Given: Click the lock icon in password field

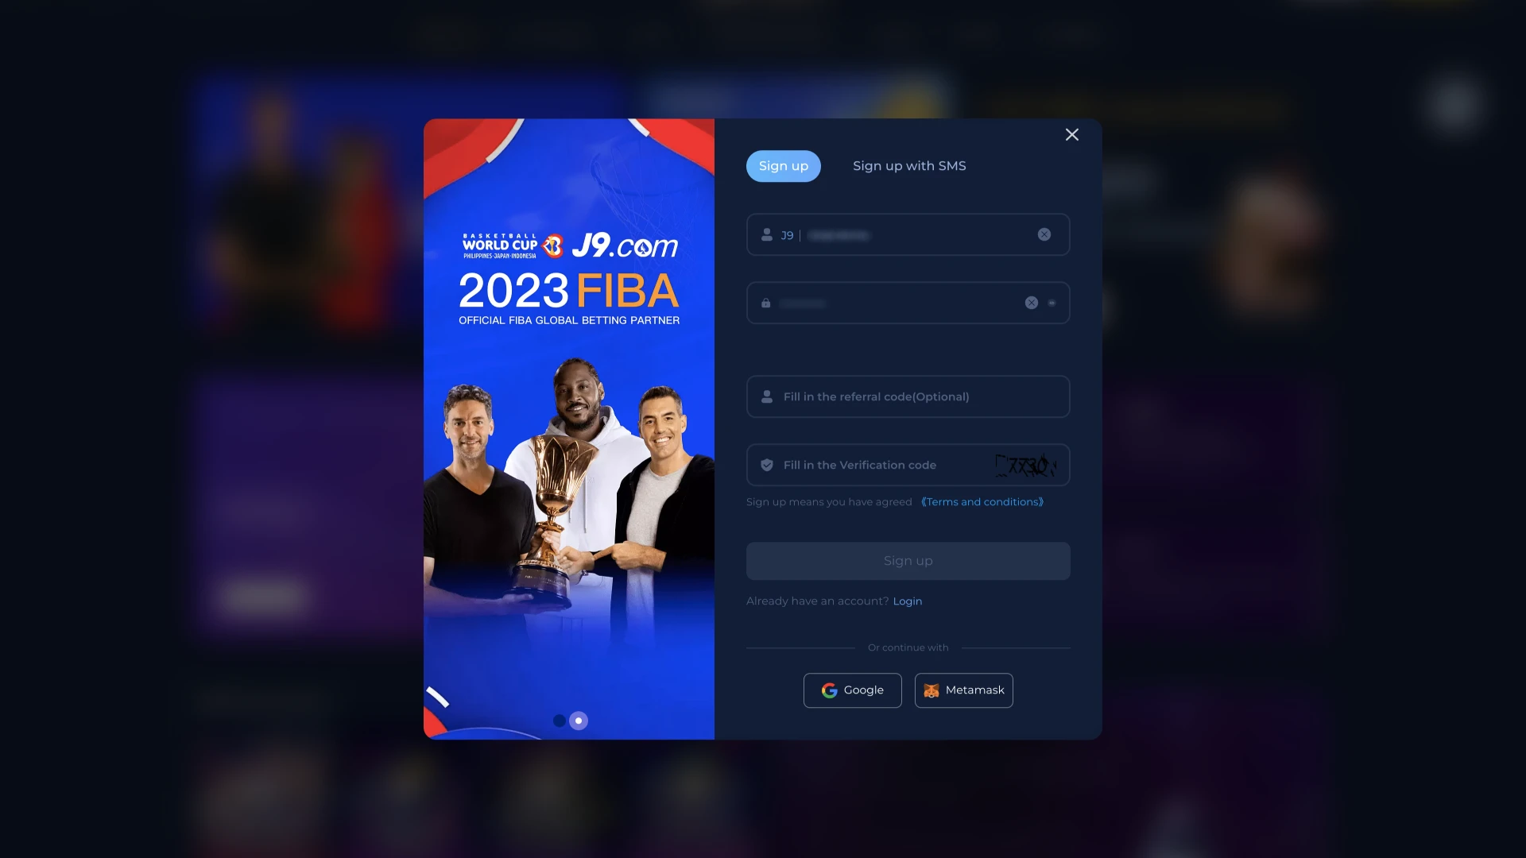Looking at the screenshot, I should pyautogui.click(x=766, y=303).
